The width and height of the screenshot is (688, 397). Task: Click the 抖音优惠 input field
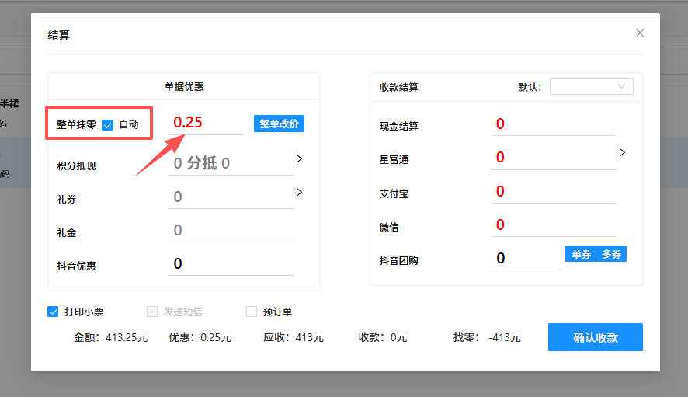coord(231,264)
